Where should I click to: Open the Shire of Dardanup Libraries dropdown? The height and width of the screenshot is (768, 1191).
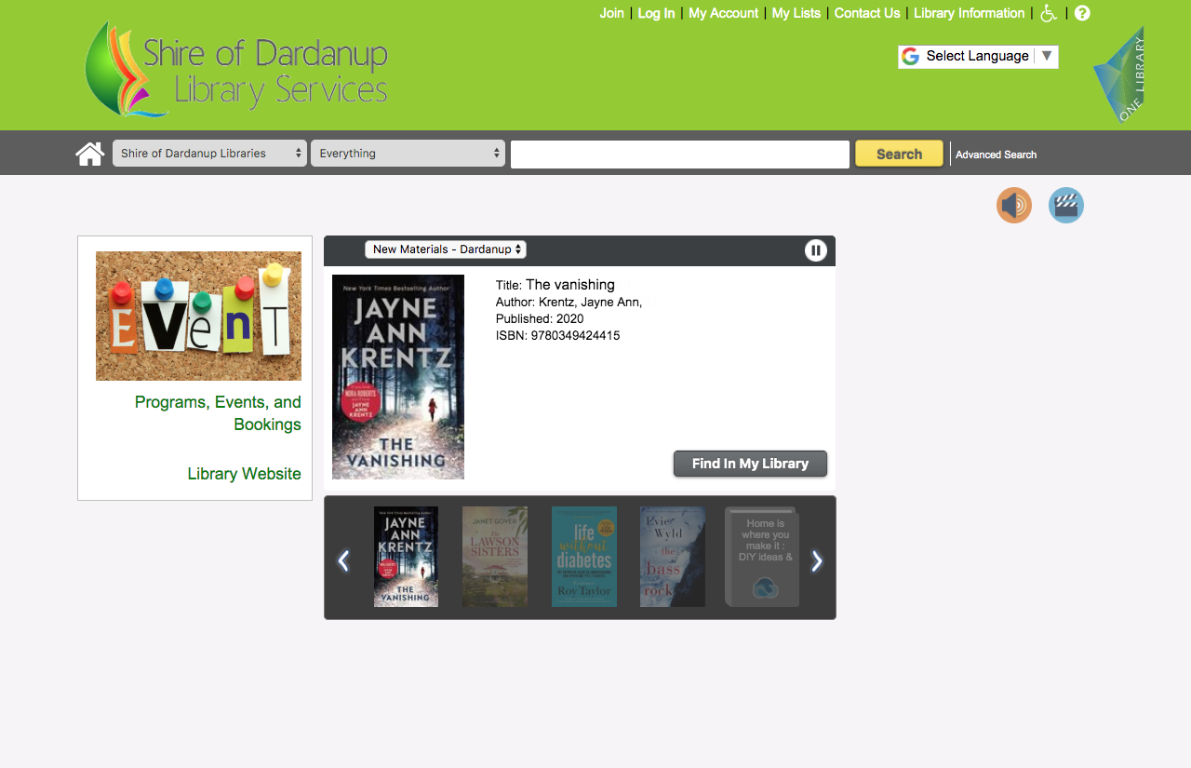pyautogui.click(x=209, y=154)
